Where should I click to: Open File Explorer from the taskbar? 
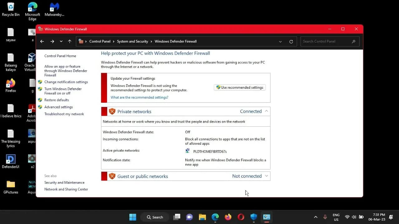point(202,217)
